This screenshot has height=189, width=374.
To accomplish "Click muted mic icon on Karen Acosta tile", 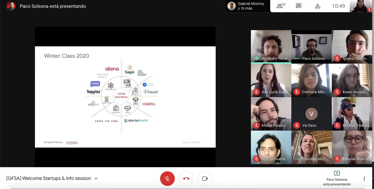I will tap(337, 92).
